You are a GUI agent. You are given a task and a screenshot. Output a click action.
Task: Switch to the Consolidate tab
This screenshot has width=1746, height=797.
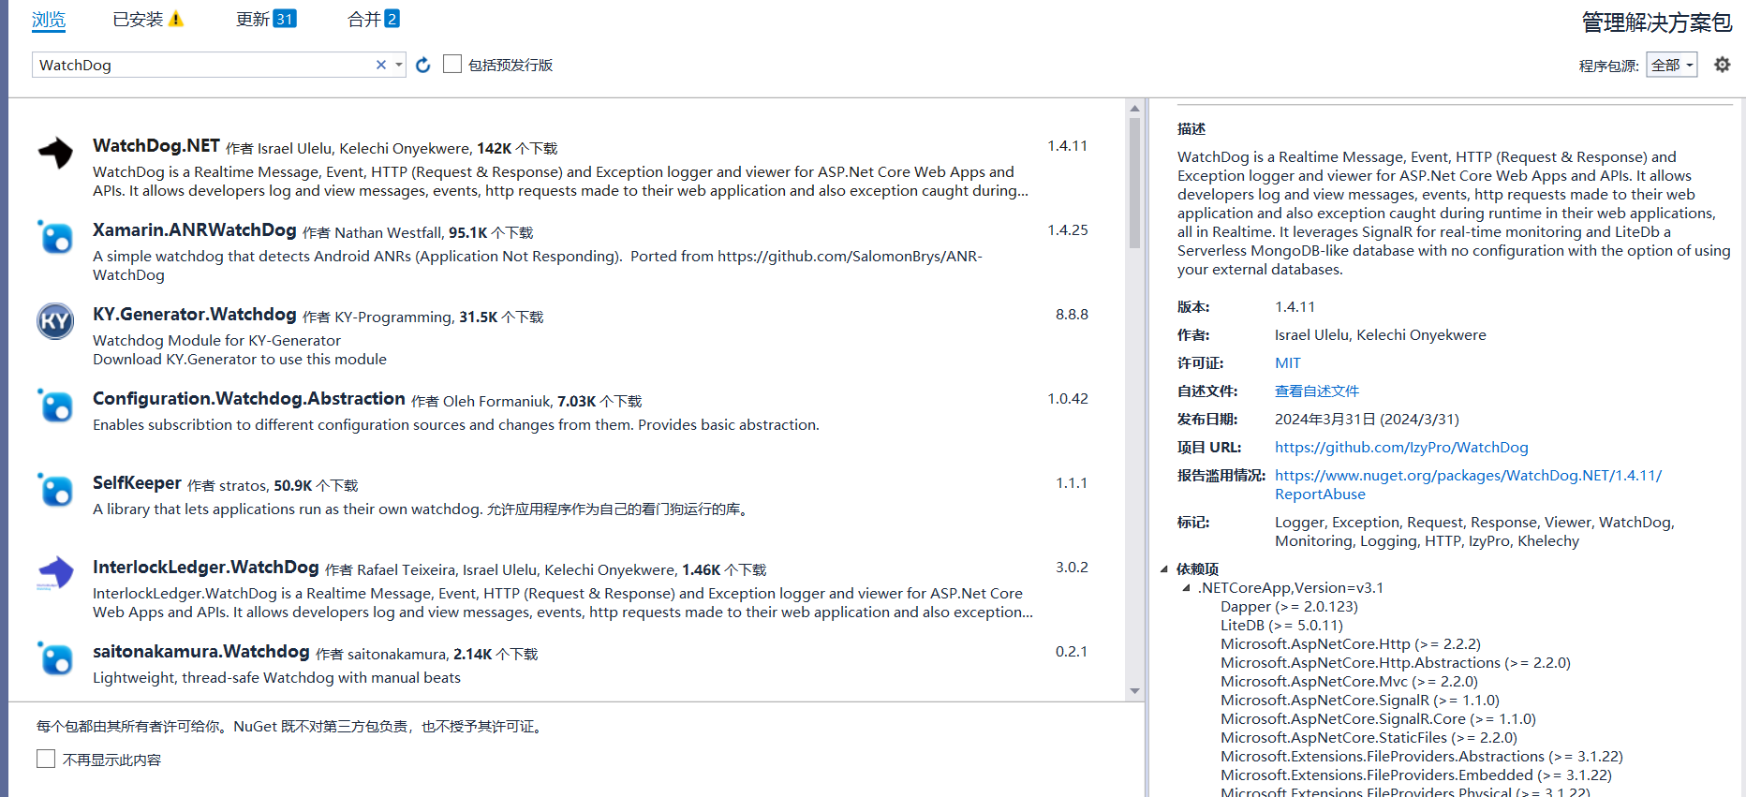tap(363, 20)
